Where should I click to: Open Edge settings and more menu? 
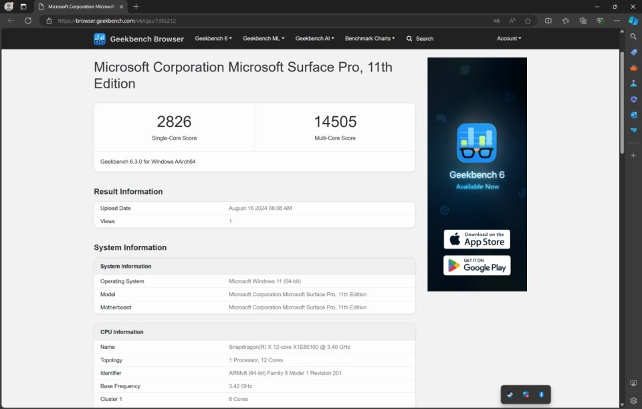(617, 21)
